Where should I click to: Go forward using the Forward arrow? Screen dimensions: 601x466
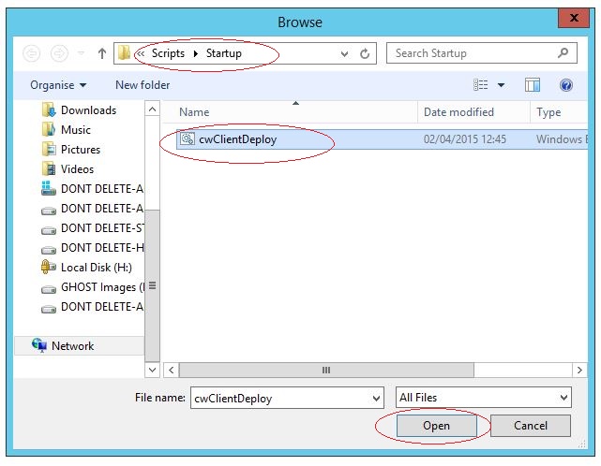coord(59,53)
